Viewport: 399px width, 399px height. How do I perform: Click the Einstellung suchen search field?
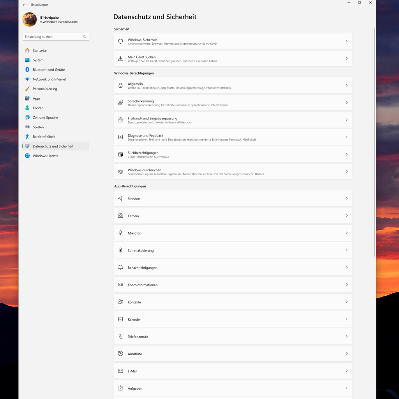pyautogui.click(x=53, y=37)
